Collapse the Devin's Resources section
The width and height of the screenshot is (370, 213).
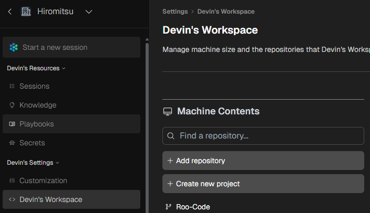[x=36, y=68]
